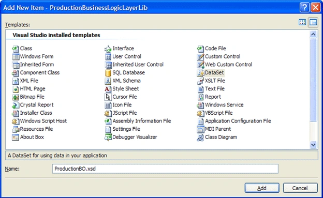
Task: Click the Interface template icon
Action: (x=108, y=49)
